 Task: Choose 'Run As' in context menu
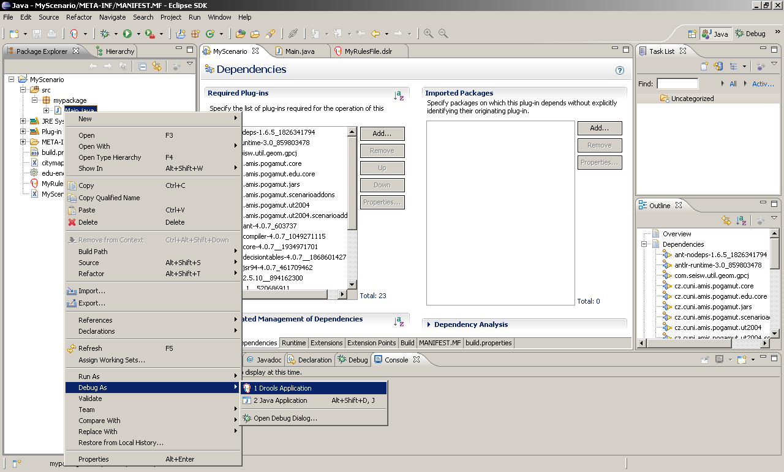tap(153, 376)
